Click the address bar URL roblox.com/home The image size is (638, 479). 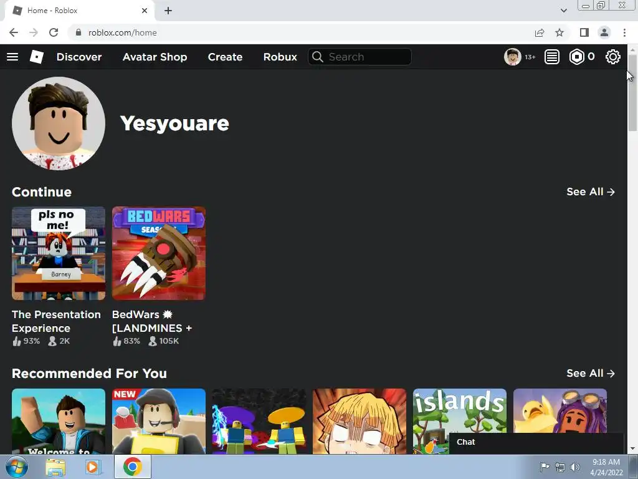(x=123, y=32)
